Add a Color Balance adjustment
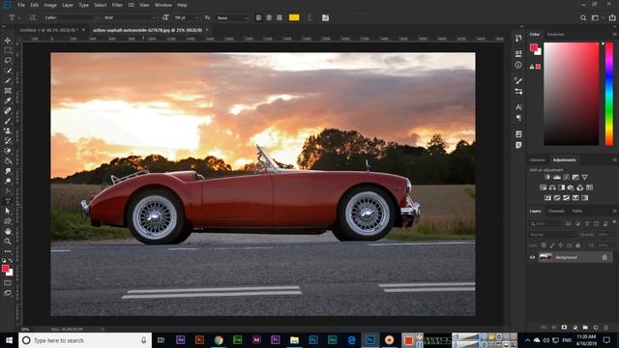Viewport: 619px width, 348px height. tap(552, 188)
